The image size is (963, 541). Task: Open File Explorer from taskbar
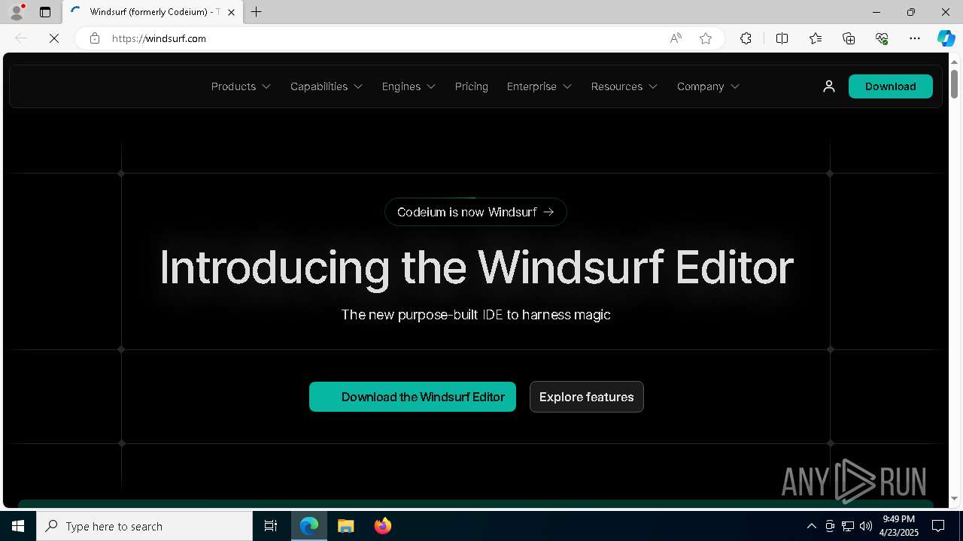tap(346, 526)
